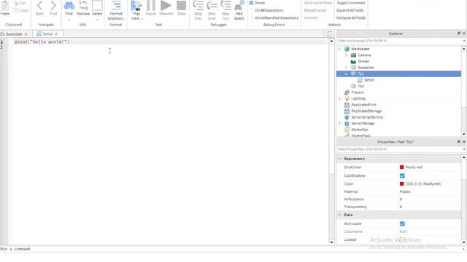Image resolution: width=467 pixels, height=262 pixels.
Task: Expand the Camera tree node
Action: [x=346, y=55]
